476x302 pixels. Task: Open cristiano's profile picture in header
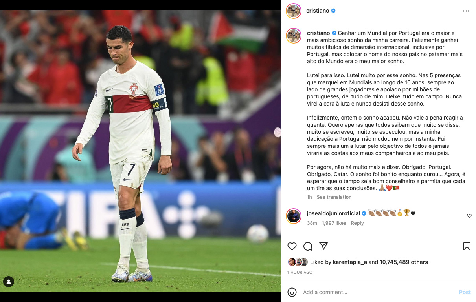pyautogui.click(x=294, y=11)
